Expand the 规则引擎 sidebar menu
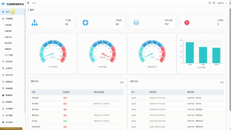 [12, 75]
